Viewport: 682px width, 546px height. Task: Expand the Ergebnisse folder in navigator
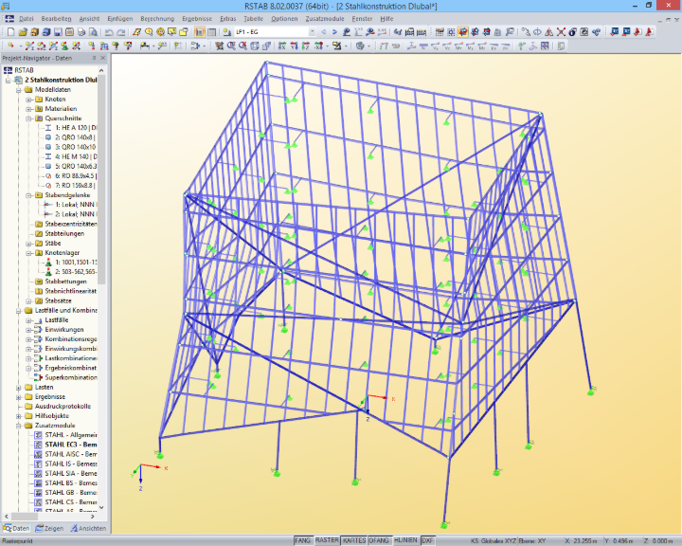19,397
